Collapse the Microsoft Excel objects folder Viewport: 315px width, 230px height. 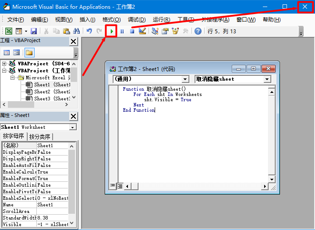point(12,78)
